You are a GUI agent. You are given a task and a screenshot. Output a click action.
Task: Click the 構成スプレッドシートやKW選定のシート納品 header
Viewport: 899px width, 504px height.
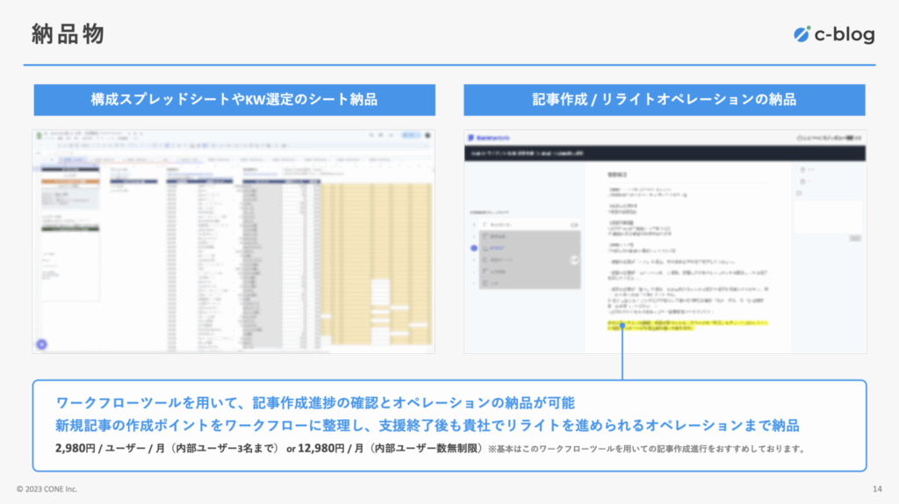(234, 100)
